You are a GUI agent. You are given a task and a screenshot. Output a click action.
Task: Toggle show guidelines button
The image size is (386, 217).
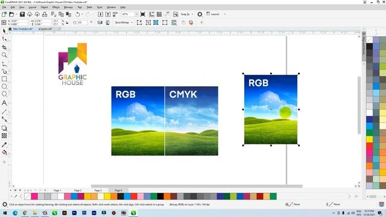point(167,14)
